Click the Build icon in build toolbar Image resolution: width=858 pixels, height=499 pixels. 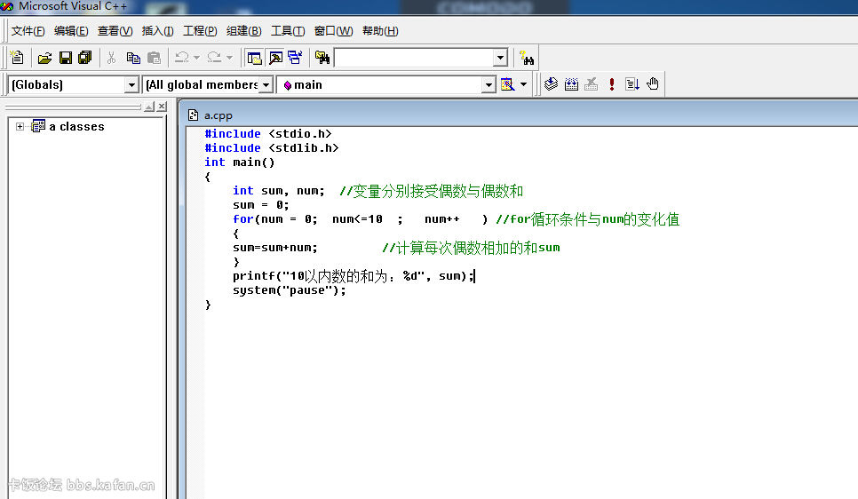[x=571, y=84]
